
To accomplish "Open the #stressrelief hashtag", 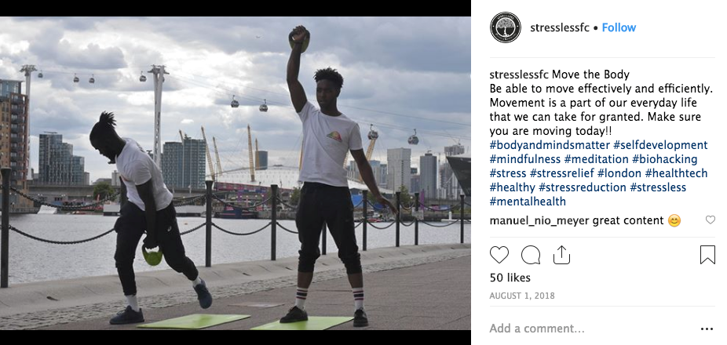I will (562, 173).
